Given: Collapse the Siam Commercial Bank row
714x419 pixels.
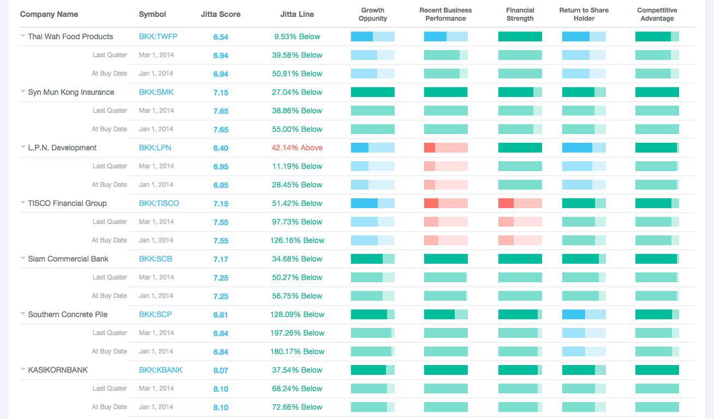Looking at the screenshot, I should pyautogui.click(x=23, y=259).
